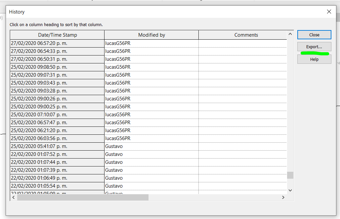The width and height of the screenshot is (340, 219).
Task: Click the right horizontal scroll arrow
Action: click(x=283, y=197)
